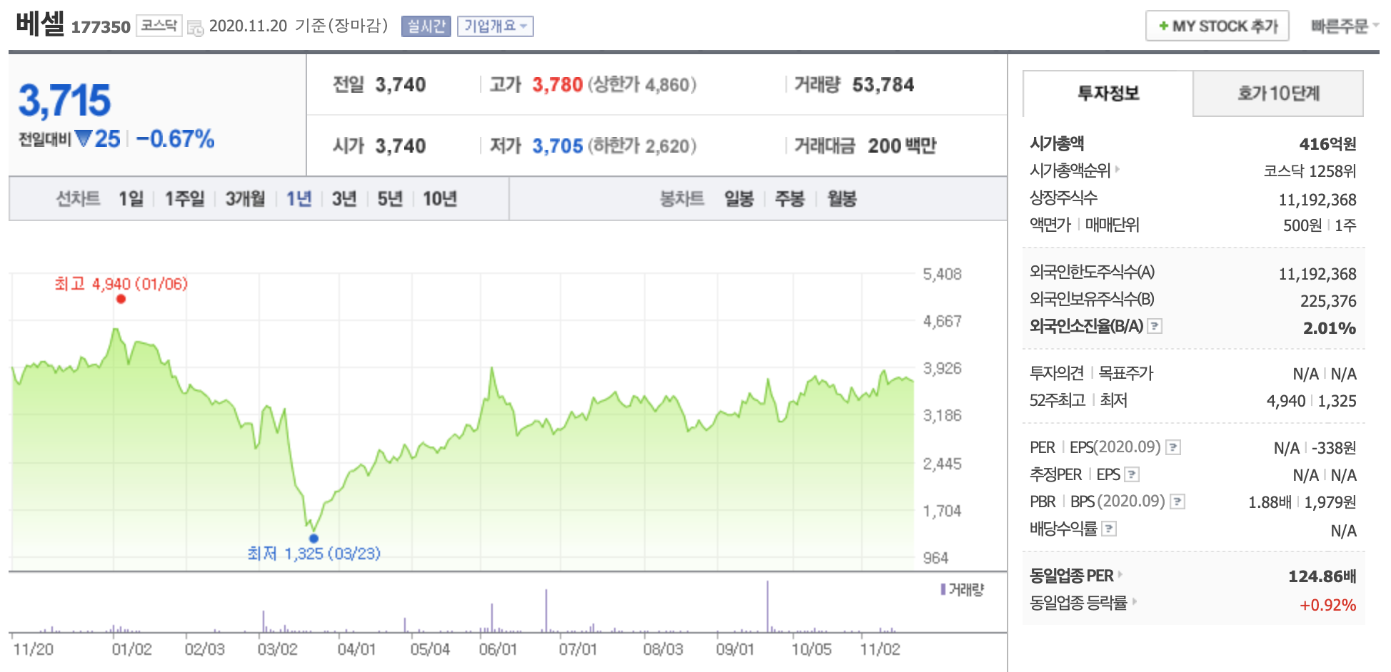Click the help icon beside 추정PER EPS
This screenshot has width=1391, height=672.
[x=1133, y=474]
